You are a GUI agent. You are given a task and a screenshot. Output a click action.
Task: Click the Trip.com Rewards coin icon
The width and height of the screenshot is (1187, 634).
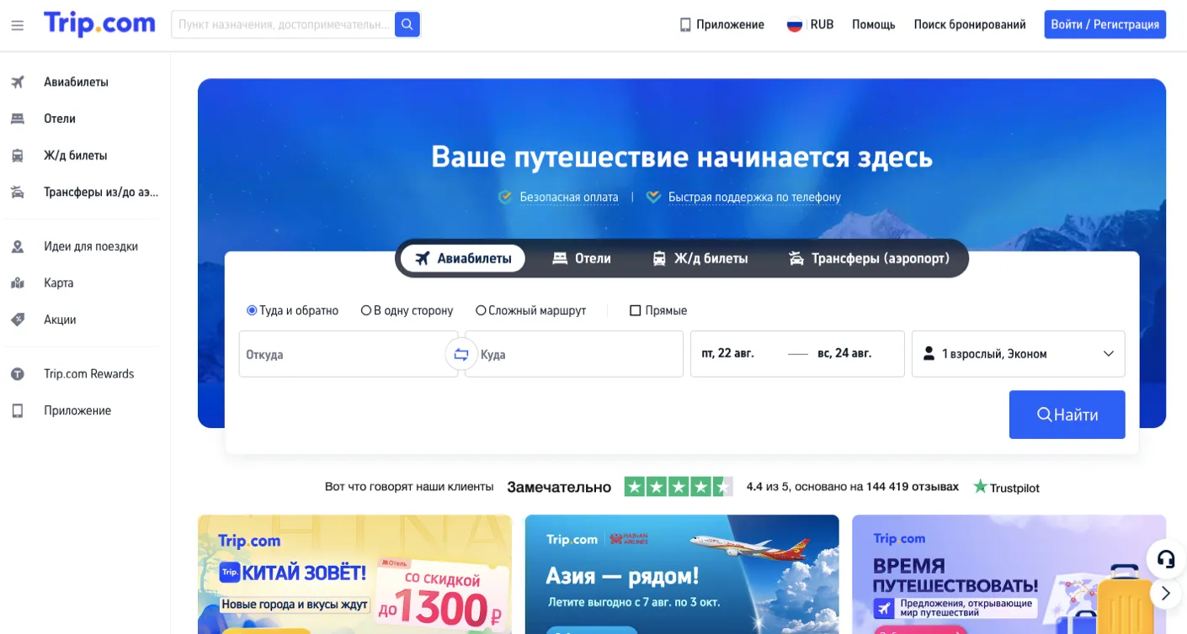pyautogui.click(x=18, y=374)
